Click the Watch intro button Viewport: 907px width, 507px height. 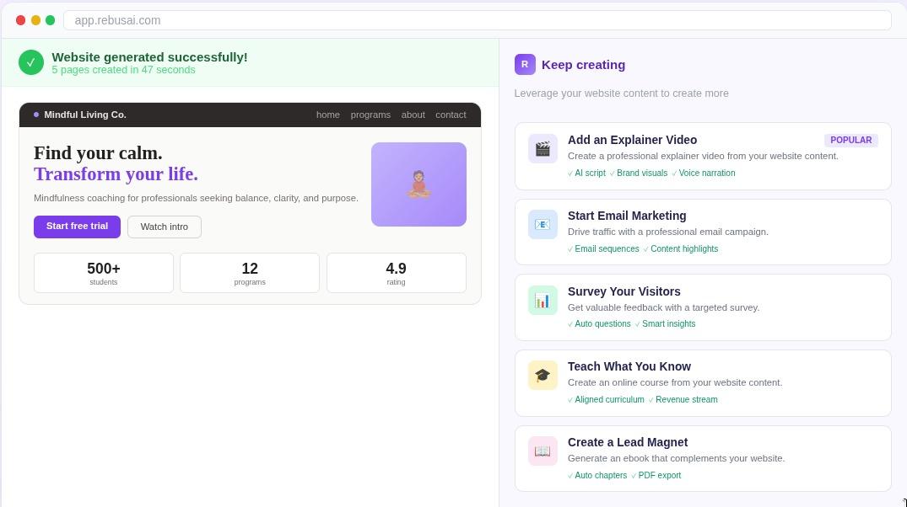164,226
